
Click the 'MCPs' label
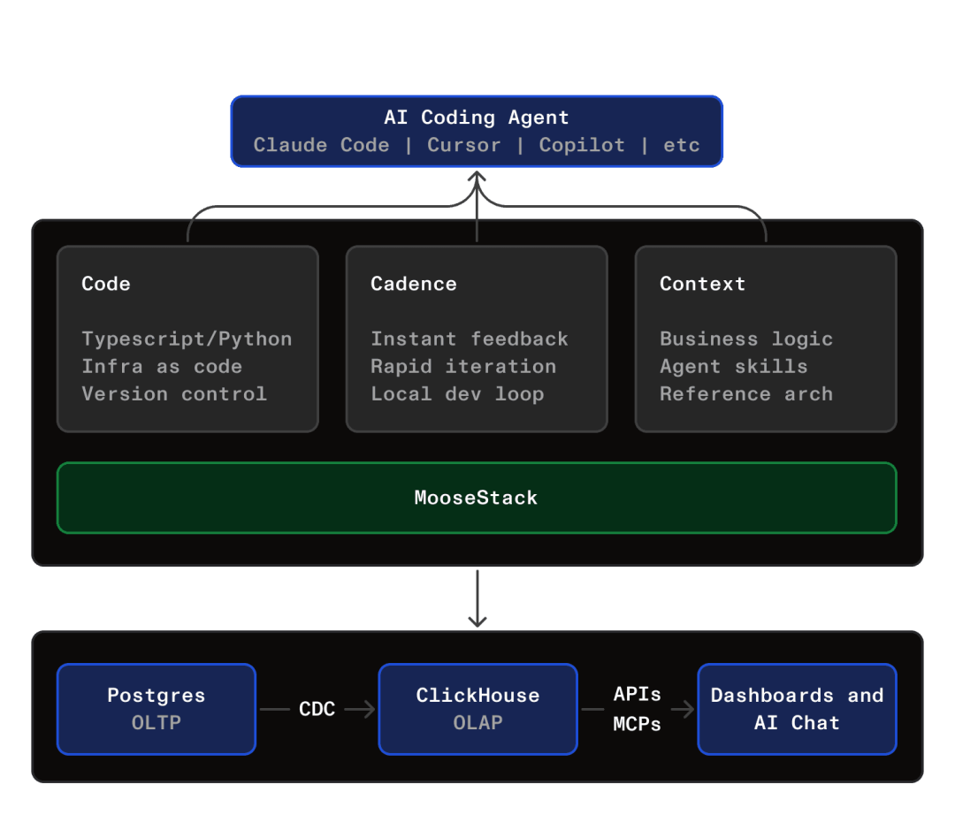pyautogui.click(x=637, y=724)
